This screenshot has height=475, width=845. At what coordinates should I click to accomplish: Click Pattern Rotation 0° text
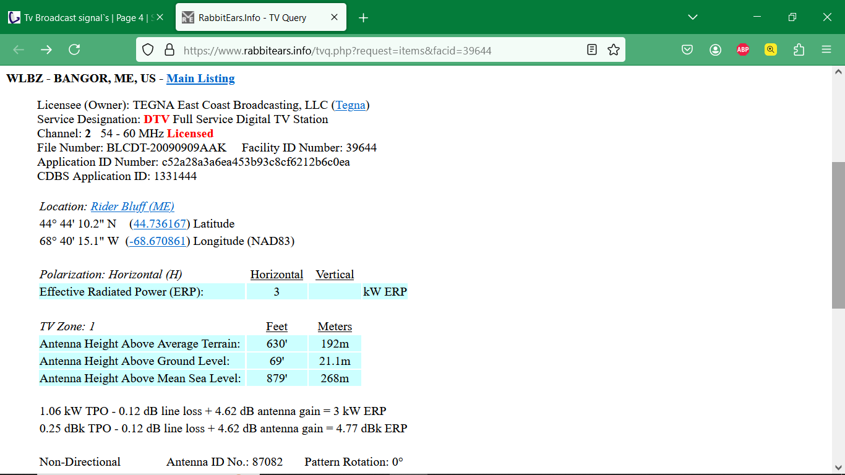tap(354, 462)
